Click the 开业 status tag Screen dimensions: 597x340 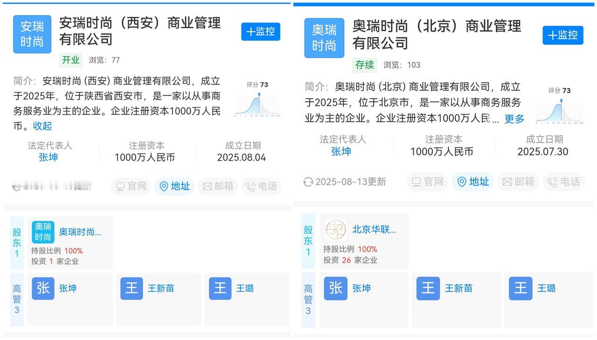click(x=70, y=60)
